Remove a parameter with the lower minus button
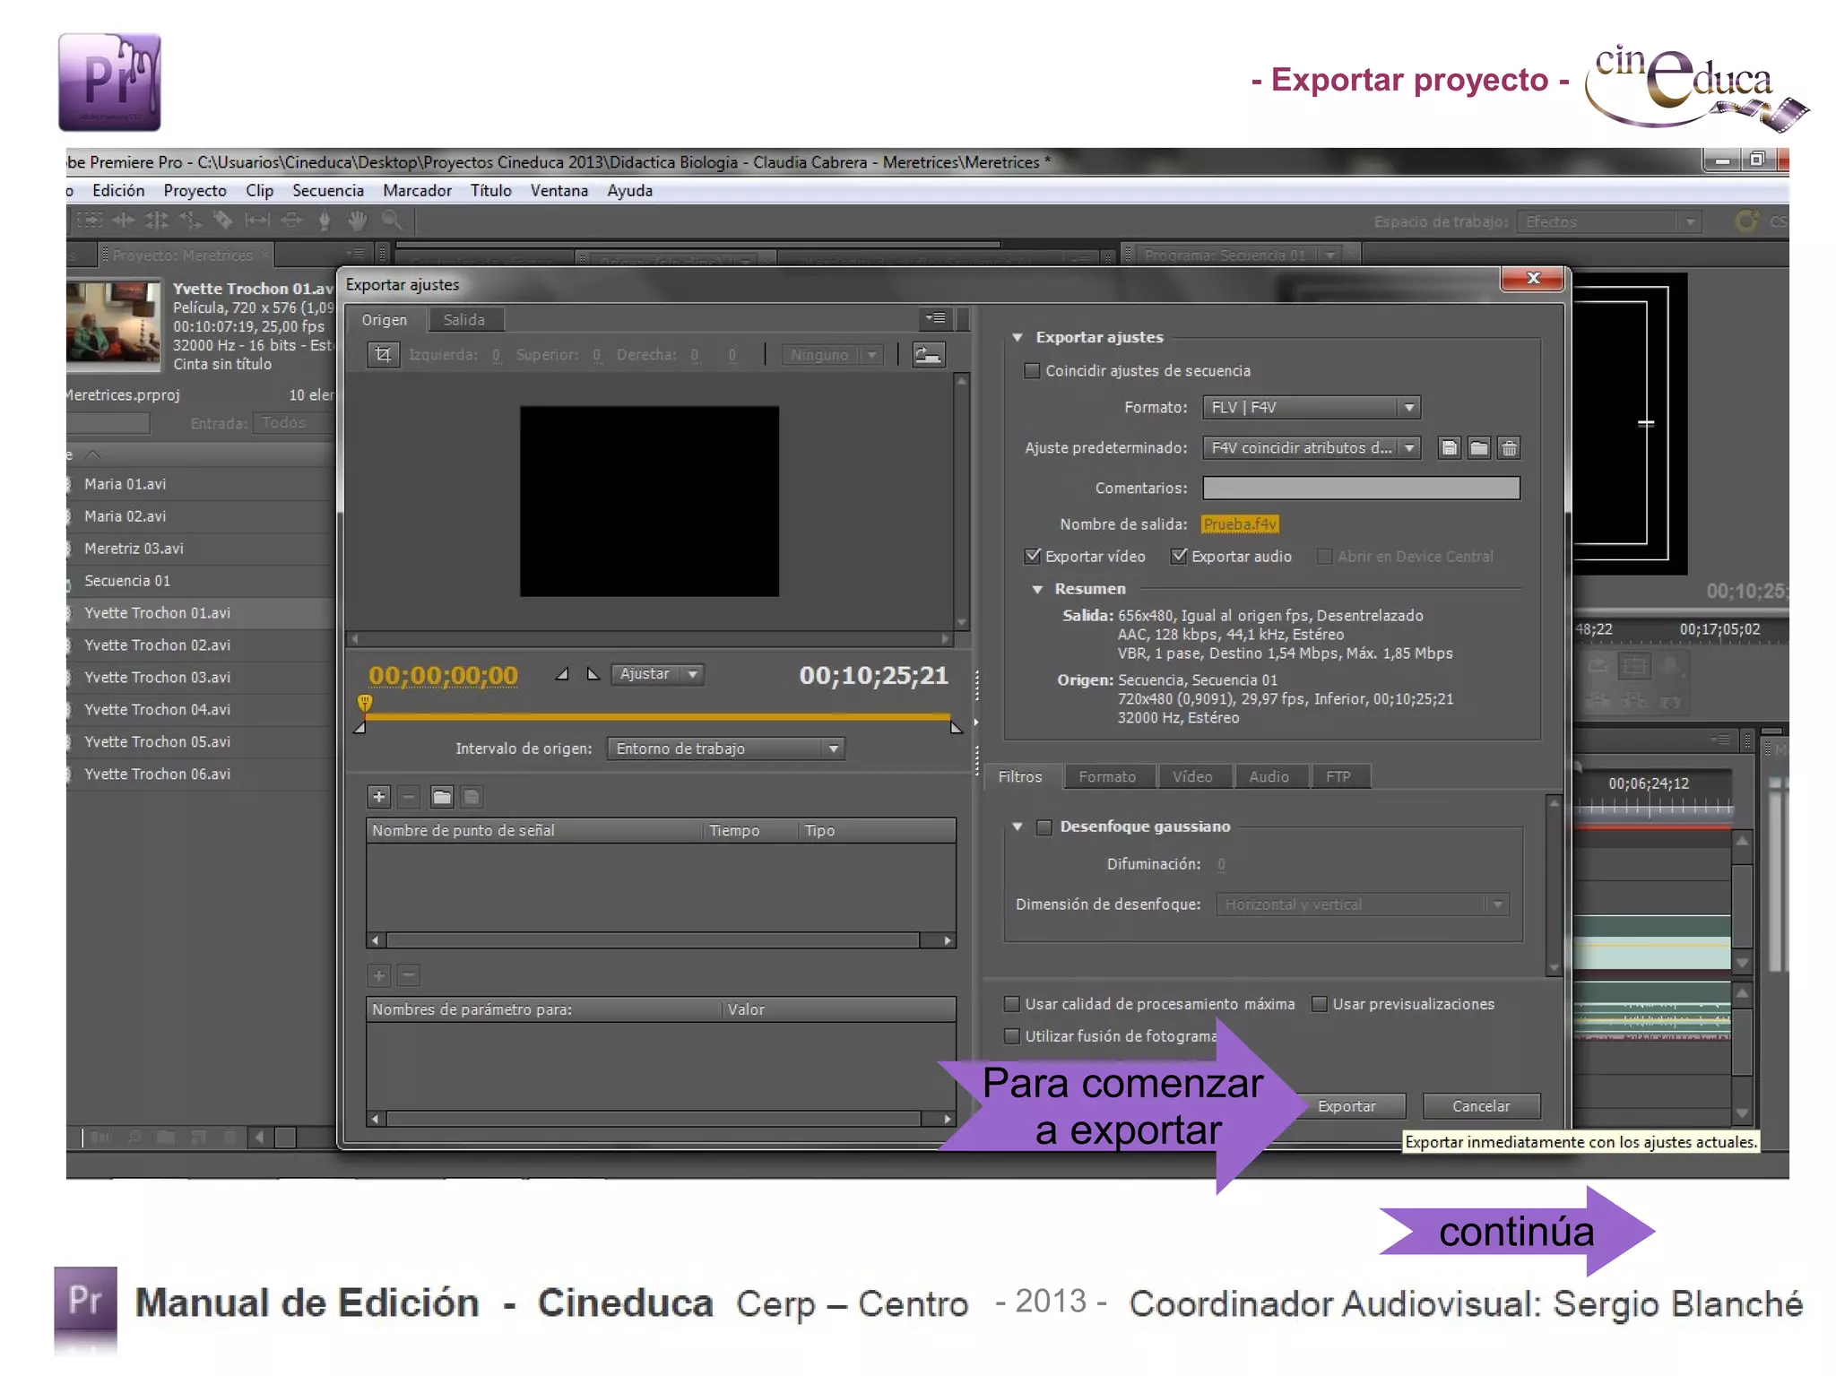This screenshot has height=1376, width=1836. (x=409, y=975)
